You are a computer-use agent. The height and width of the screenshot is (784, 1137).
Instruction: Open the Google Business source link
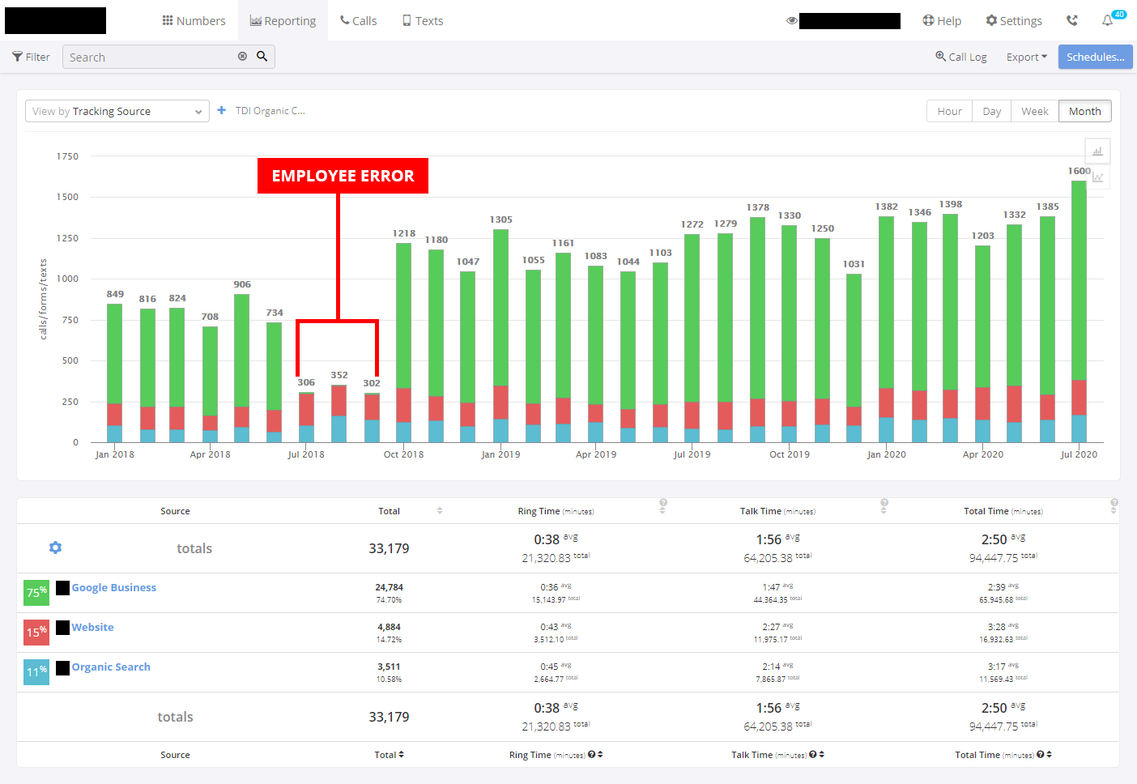(x=113, y=588)
